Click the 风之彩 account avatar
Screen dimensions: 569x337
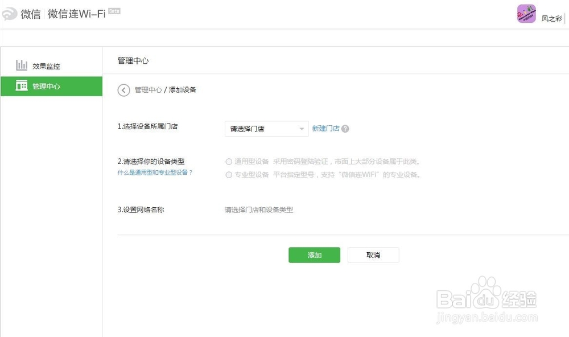coord(526,14)
